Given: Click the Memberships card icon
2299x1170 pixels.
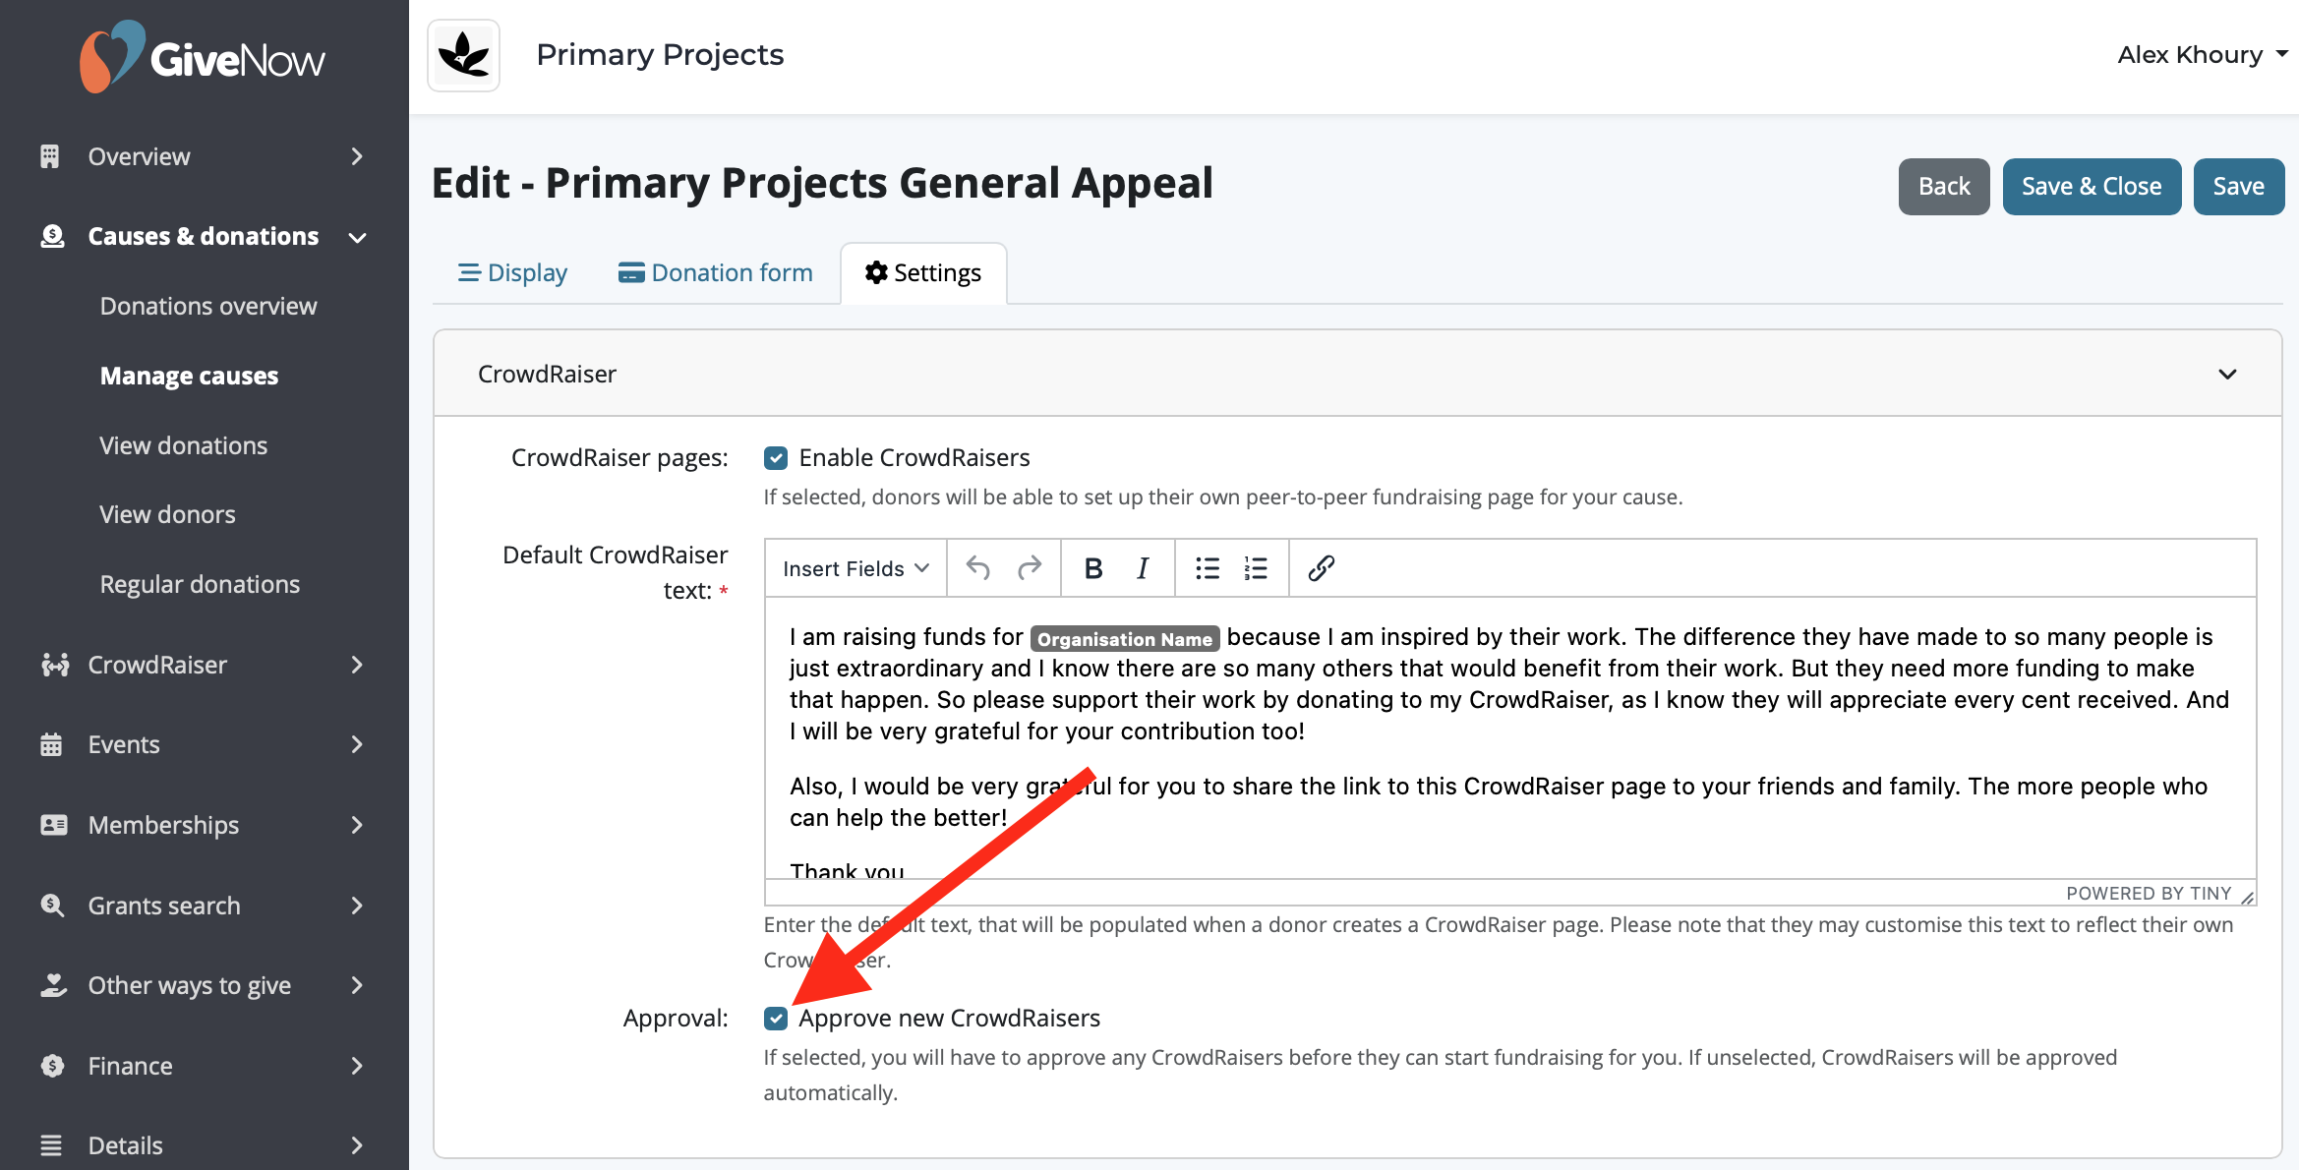Looking at the screenshot, I should point(53,825).
